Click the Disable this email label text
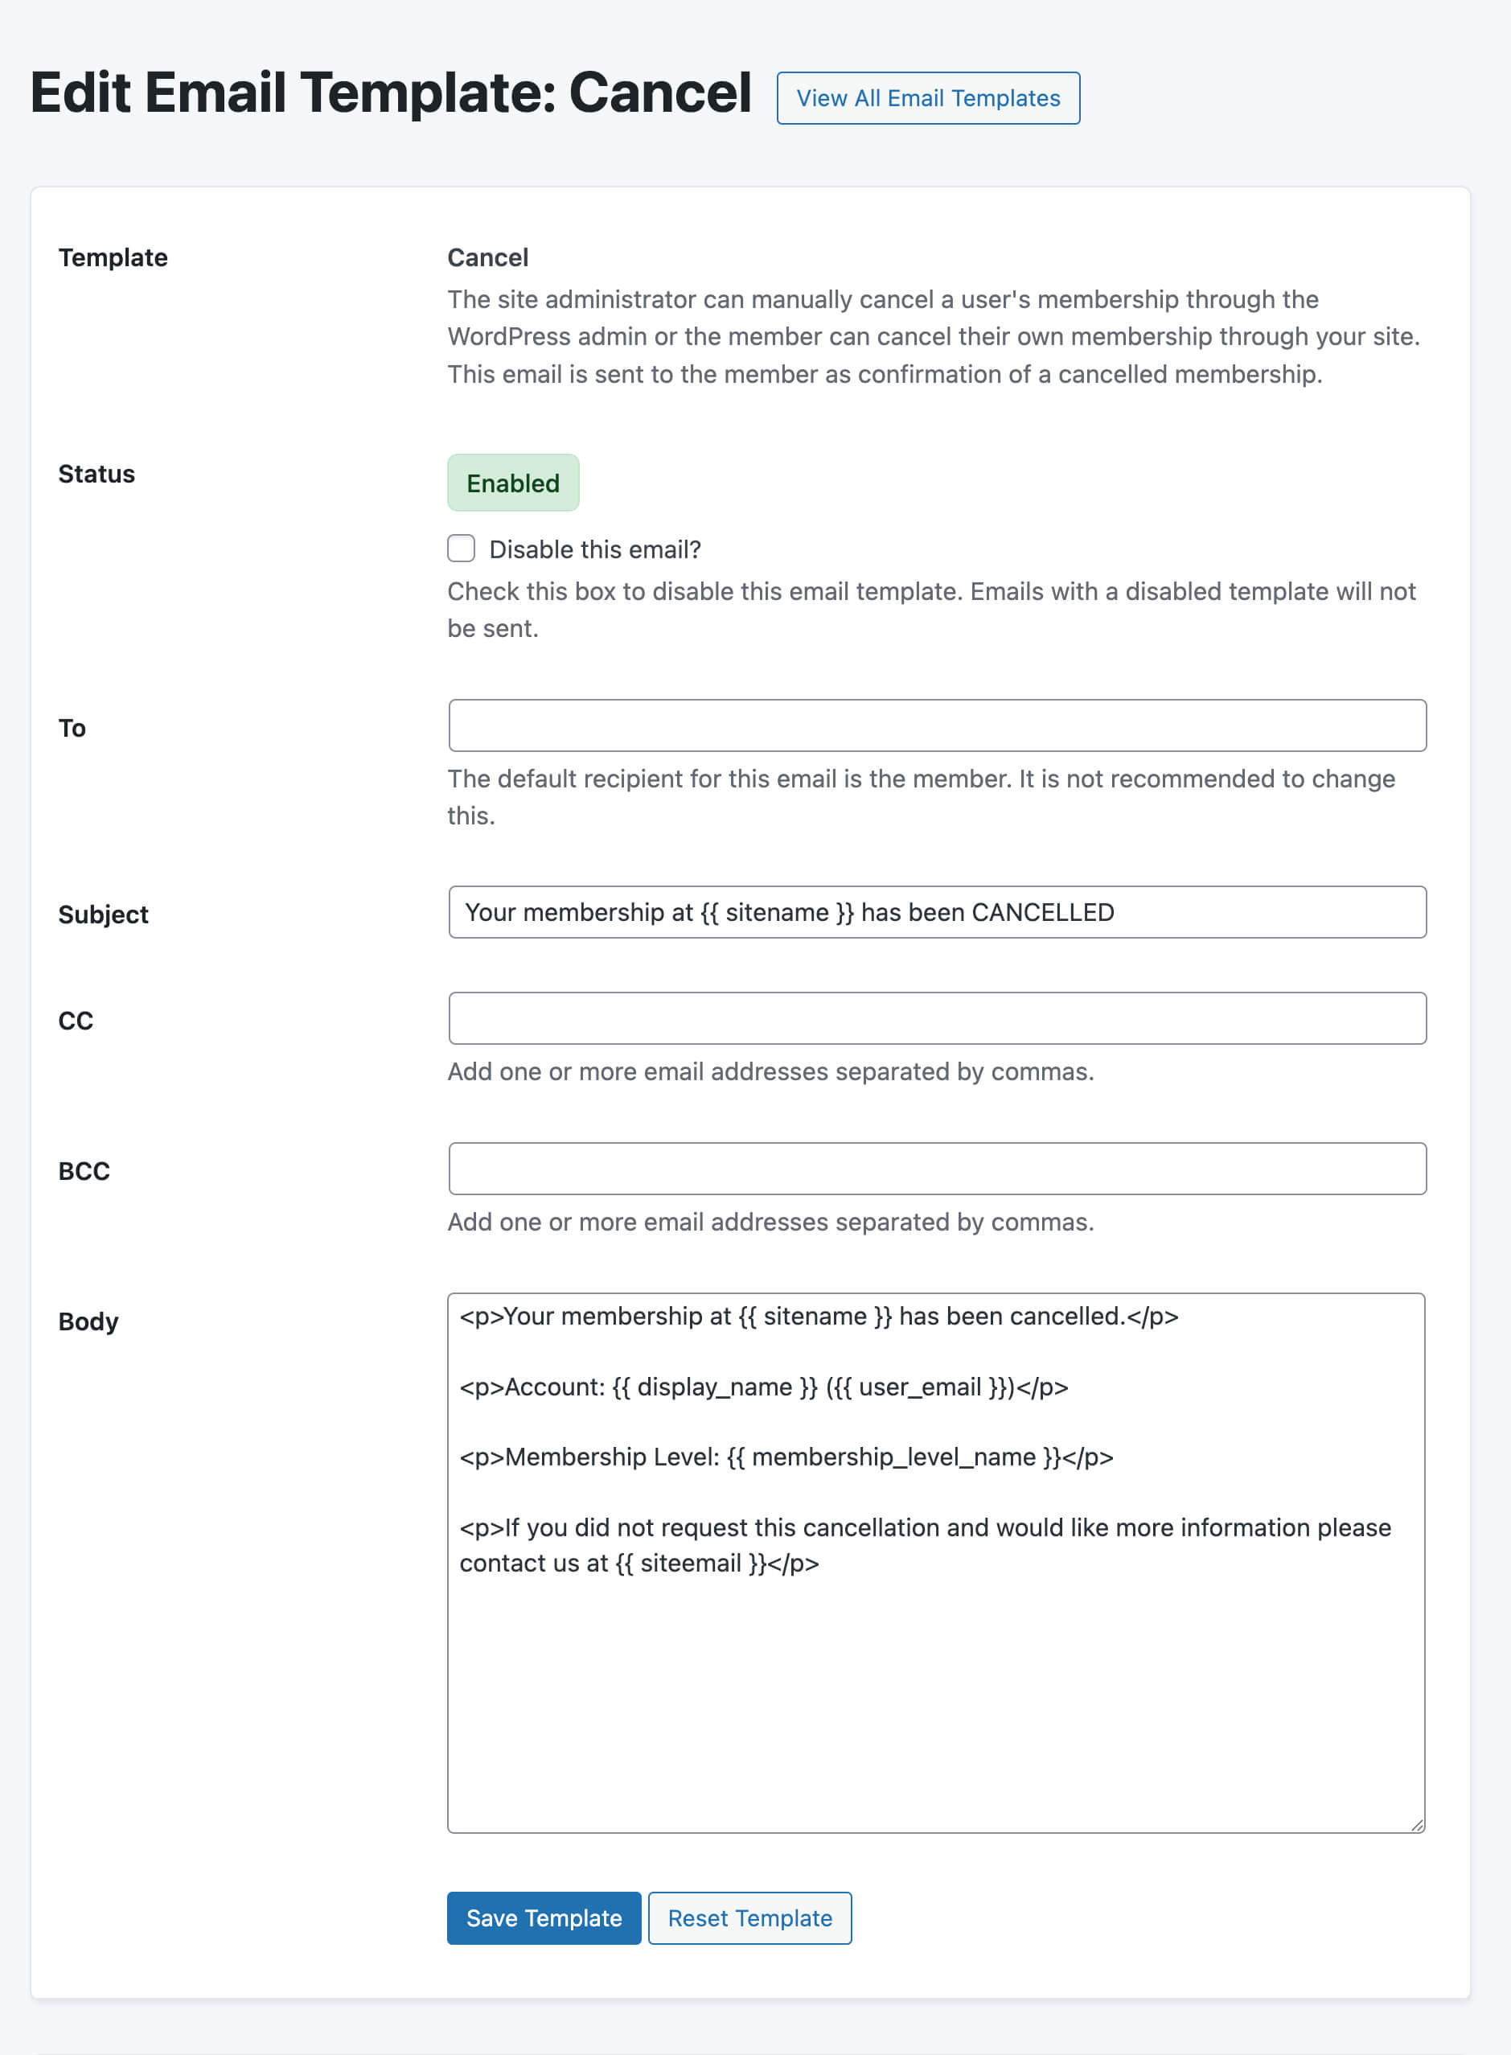Viewport: 1511px width, 2055px height. [595, 549]
